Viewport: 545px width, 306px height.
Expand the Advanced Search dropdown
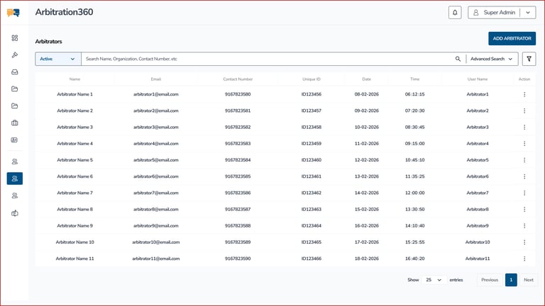tap(491, 59)
